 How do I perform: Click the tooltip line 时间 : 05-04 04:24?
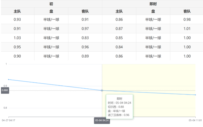point(120,103)
